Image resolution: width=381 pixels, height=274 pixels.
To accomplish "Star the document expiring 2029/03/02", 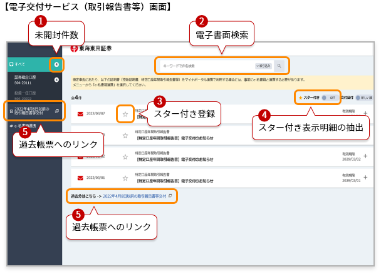I will (x=125, y=157).
